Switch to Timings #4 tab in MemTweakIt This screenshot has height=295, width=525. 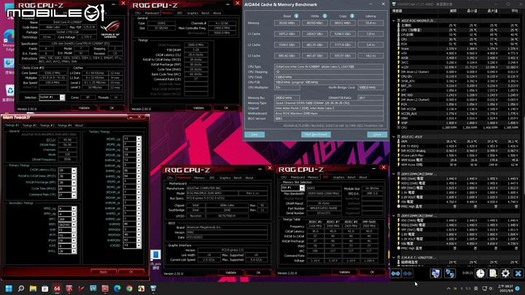(64, 125)
